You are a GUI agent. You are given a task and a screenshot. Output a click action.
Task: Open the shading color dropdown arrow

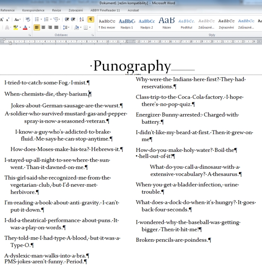[x=81, y=27]
